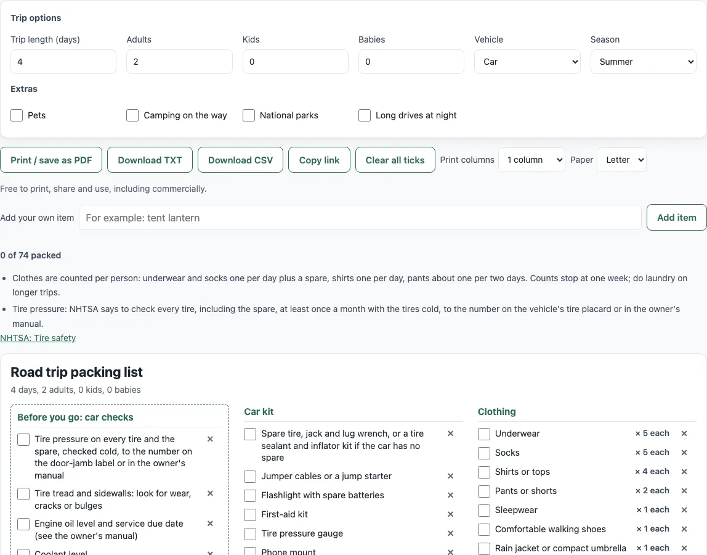707x555 pixels.
Task: Remove the Spare tire, jack and lug wrench item
Action: [x=450, y=434]
